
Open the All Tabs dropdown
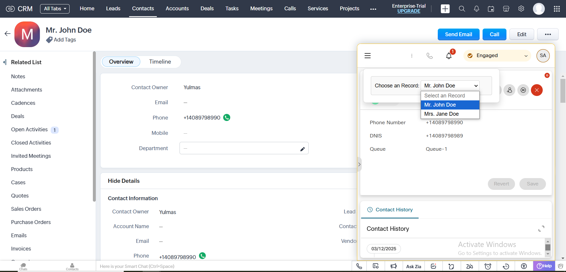[55, 9]
